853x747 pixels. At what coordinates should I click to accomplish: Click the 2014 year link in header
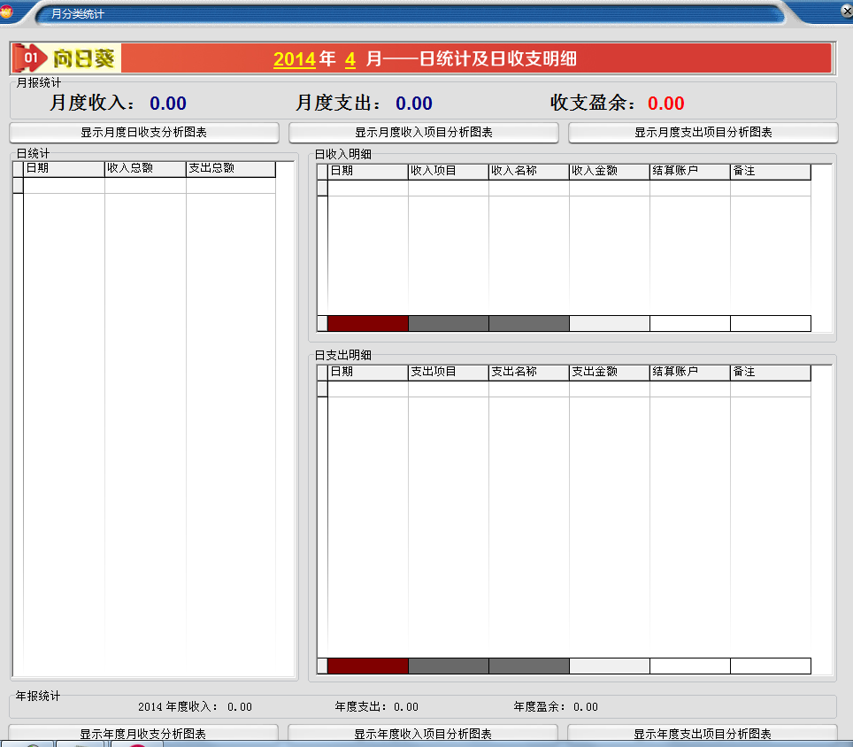click(294, 59)
